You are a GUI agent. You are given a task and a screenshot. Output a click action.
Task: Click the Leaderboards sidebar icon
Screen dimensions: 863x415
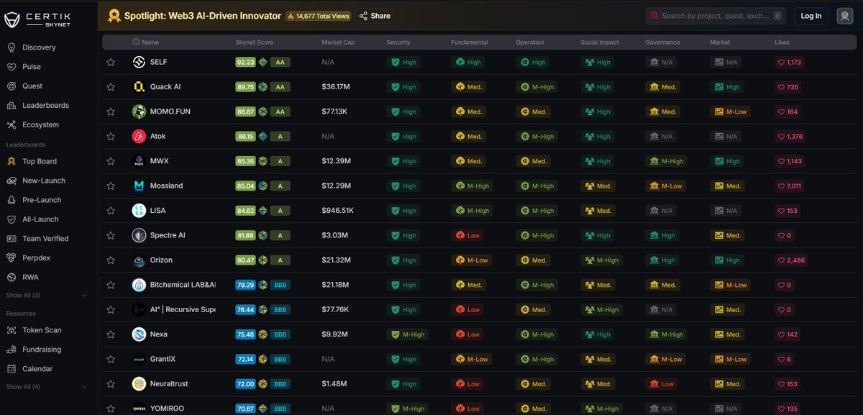[x=11, y=106]
